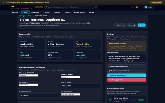Viewport: 165px width, 103px height.
Task: Click the OF officer avatar circle
Action: click(146, 7)
